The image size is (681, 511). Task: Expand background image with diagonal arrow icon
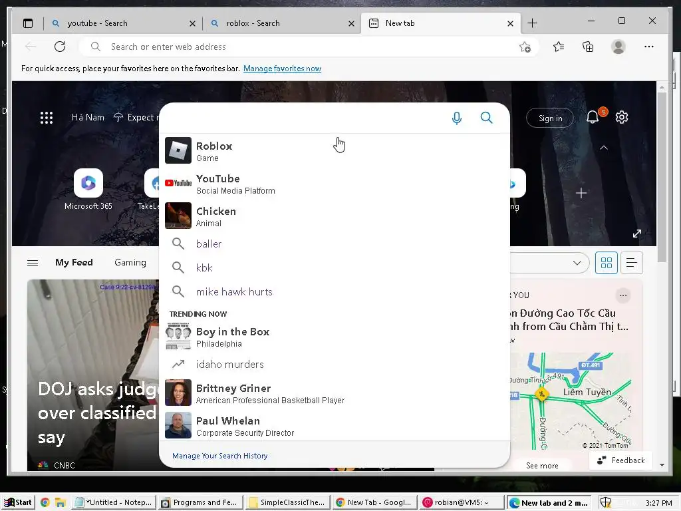tap(636, 234)
